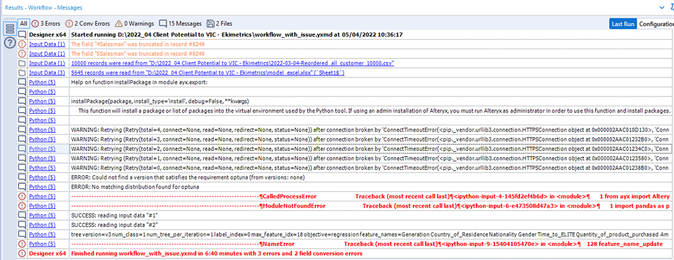The height and width of the screenshot is (260, 674).
Task: Click error icon on ModuleNotFoundError row
Action: tap(22, 206)
